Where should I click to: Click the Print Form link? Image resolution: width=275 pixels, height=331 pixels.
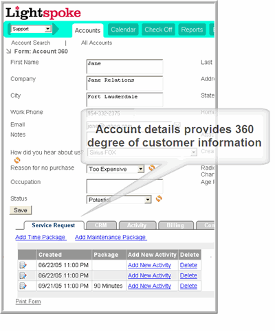coord(28,301)
